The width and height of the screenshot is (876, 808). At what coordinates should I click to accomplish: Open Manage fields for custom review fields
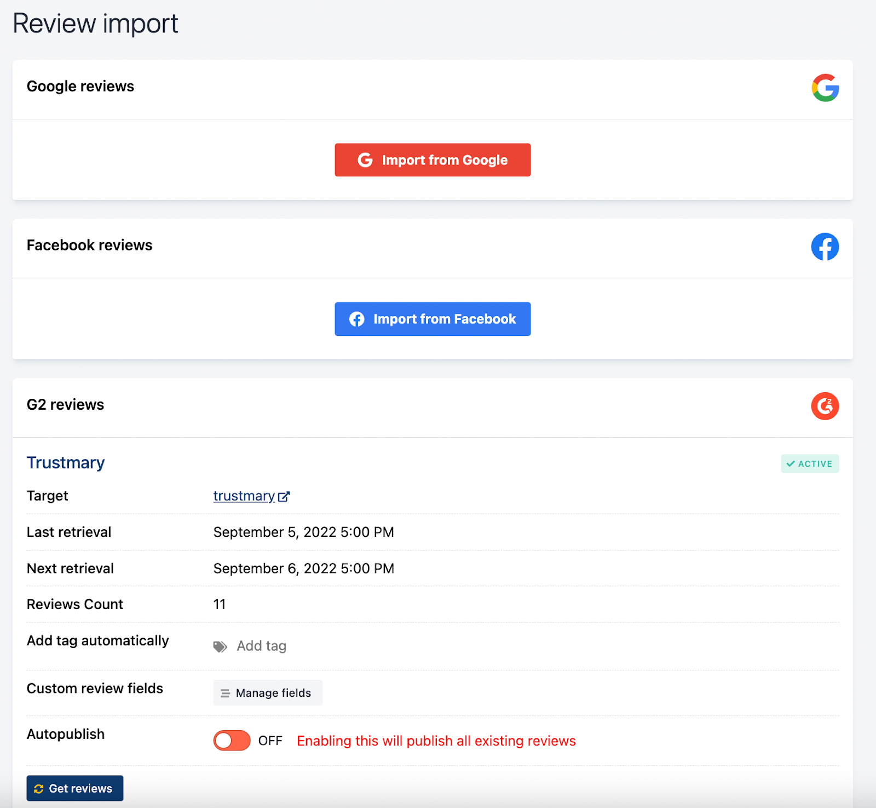268,693
